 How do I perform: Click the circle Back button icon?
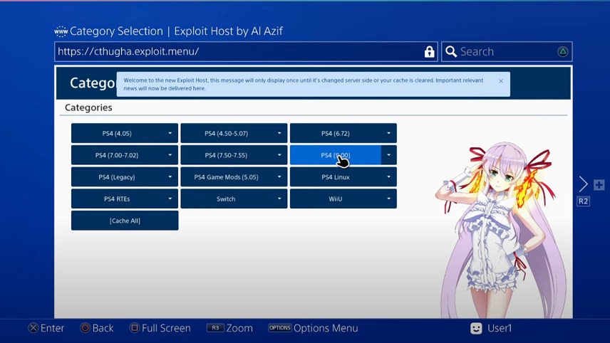point(85,328)
